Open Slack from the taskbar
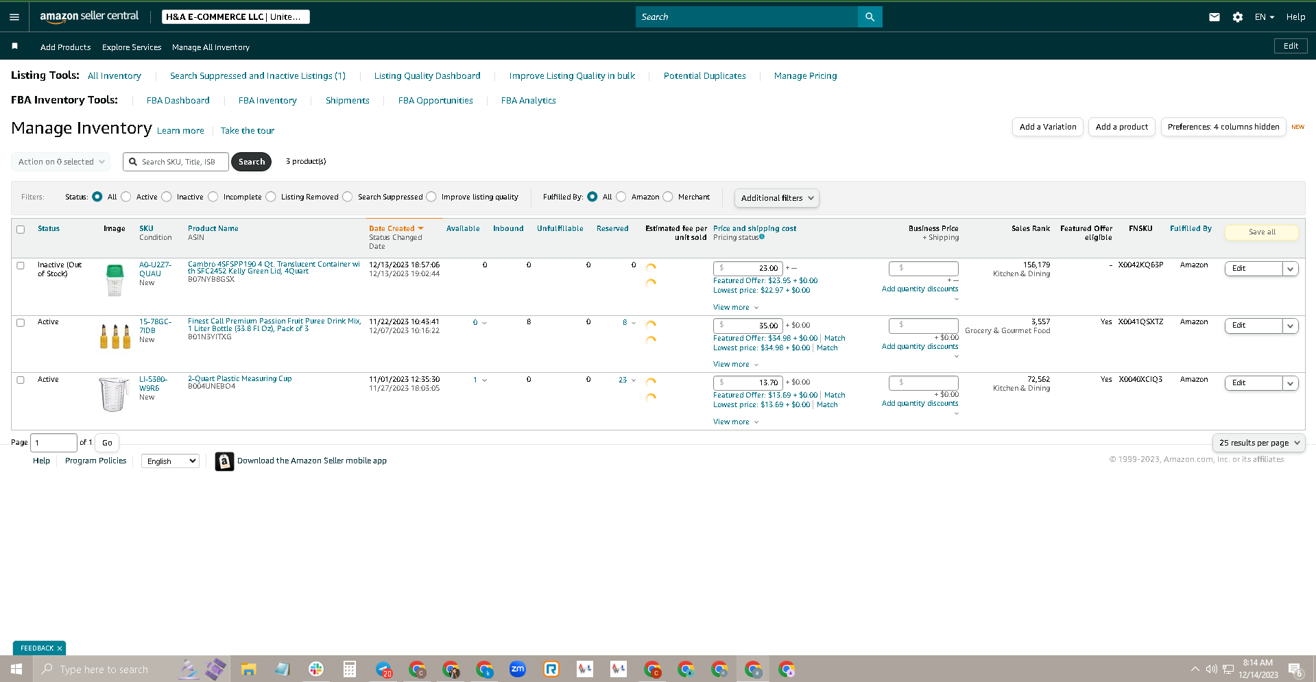Viewport: 1316px width, 682px height. click(316, 669)
